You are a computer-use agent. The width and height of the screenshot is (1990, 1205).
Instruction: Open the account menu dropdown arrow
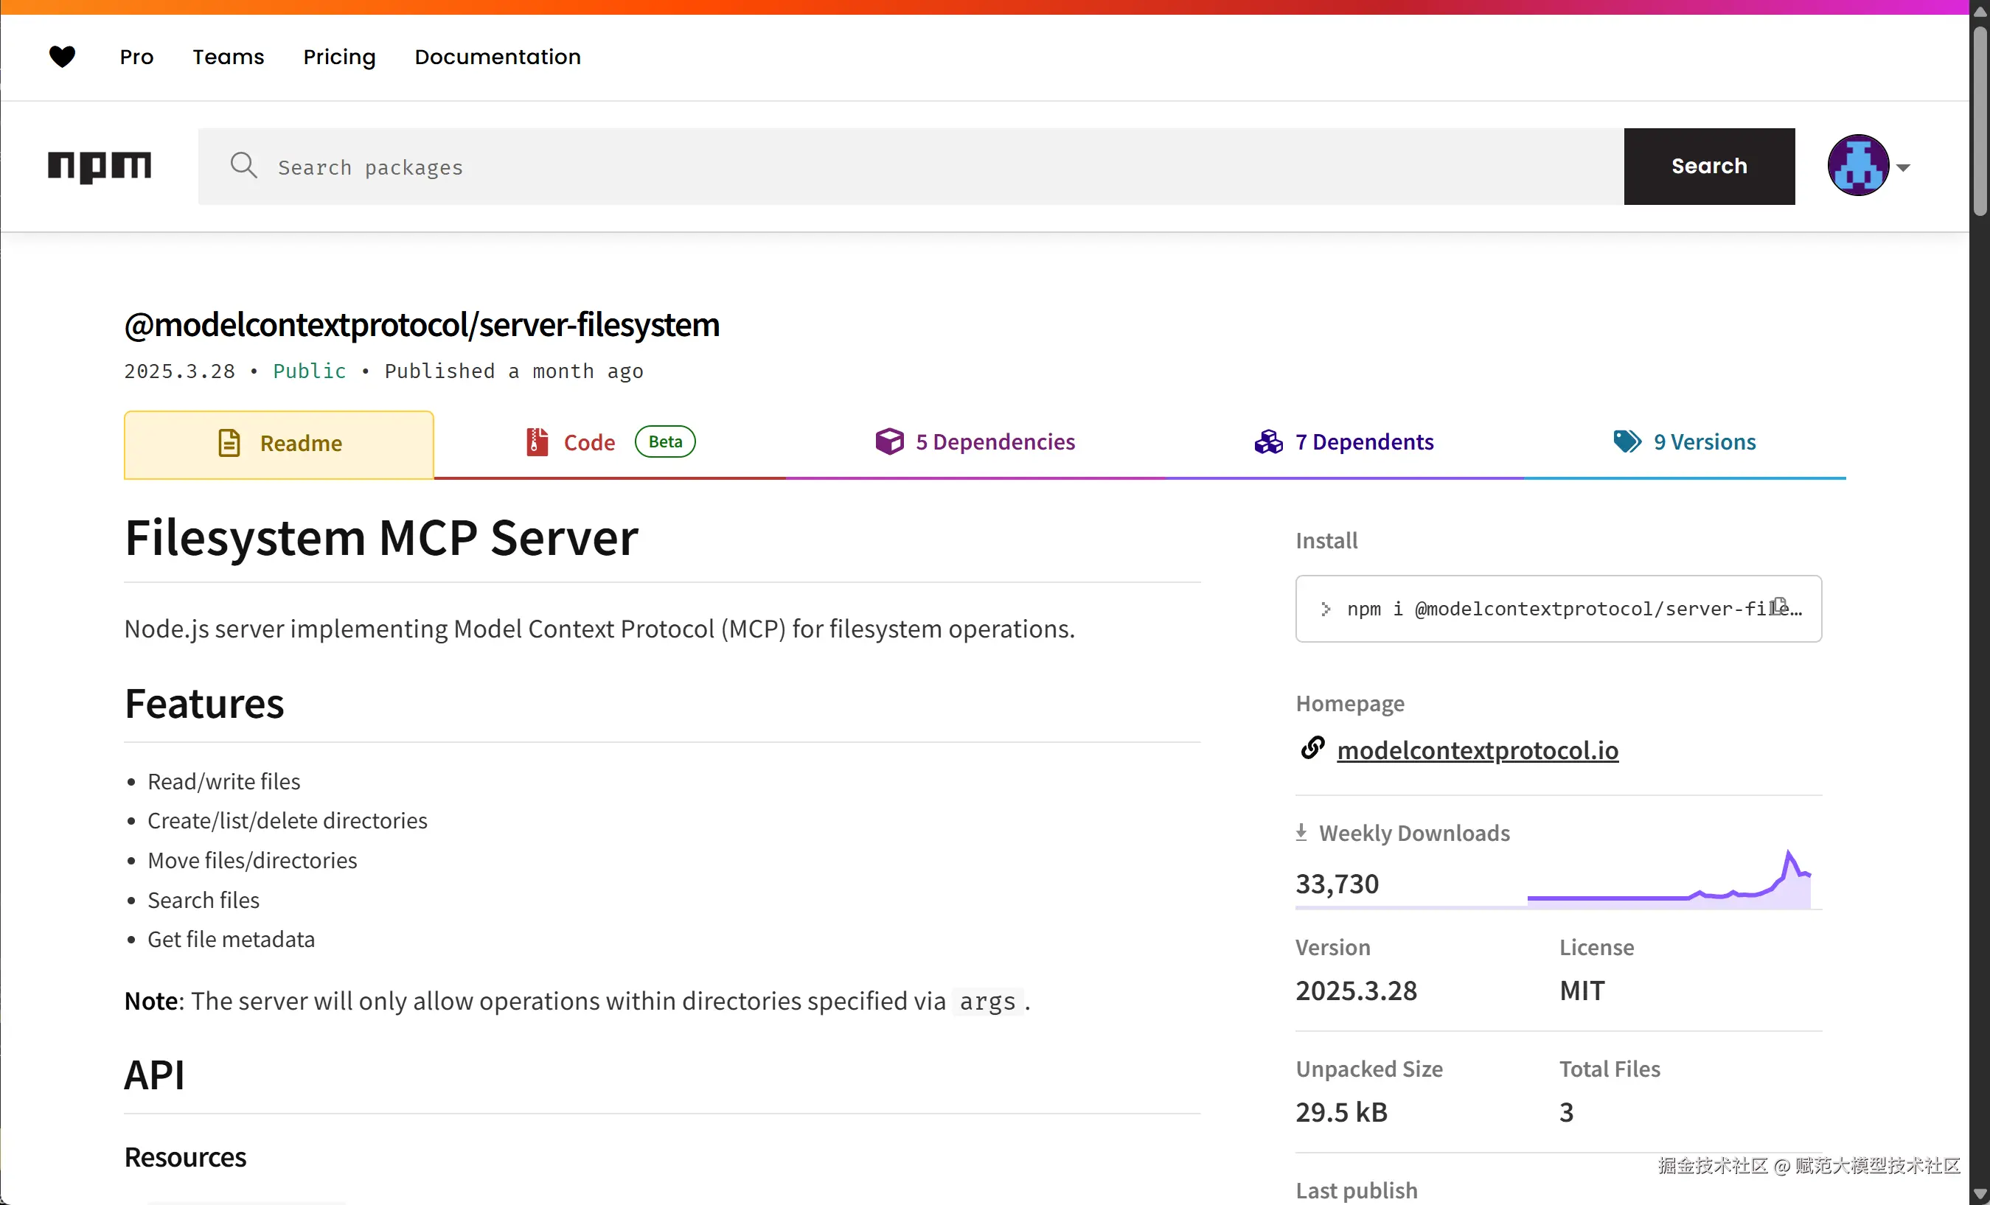coord(1904,168)
